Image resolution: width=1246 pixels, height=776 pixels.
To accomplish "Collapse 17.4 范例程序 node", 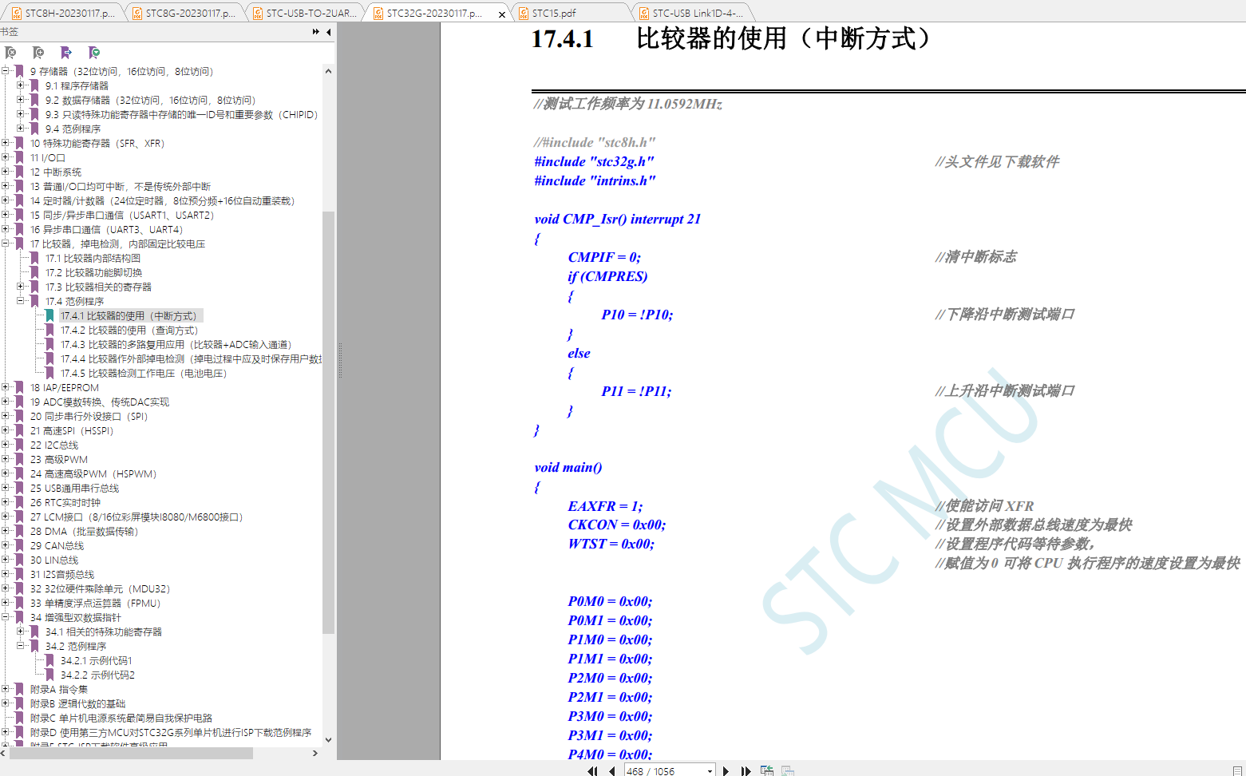I will [x=21, y=301].
